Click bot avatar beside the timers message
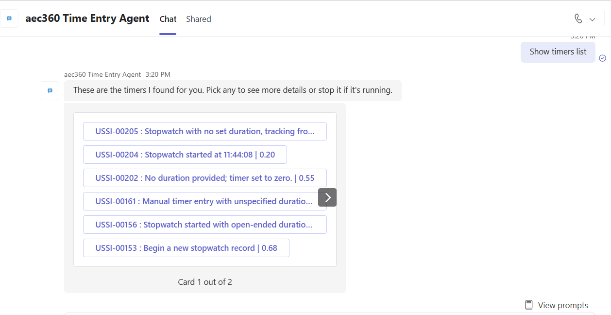Screen dimensions: 611x315 (50, 90)
